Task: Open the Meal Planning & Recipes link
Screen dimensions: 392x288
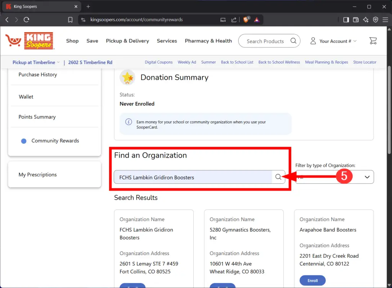Action: [327, 62]
